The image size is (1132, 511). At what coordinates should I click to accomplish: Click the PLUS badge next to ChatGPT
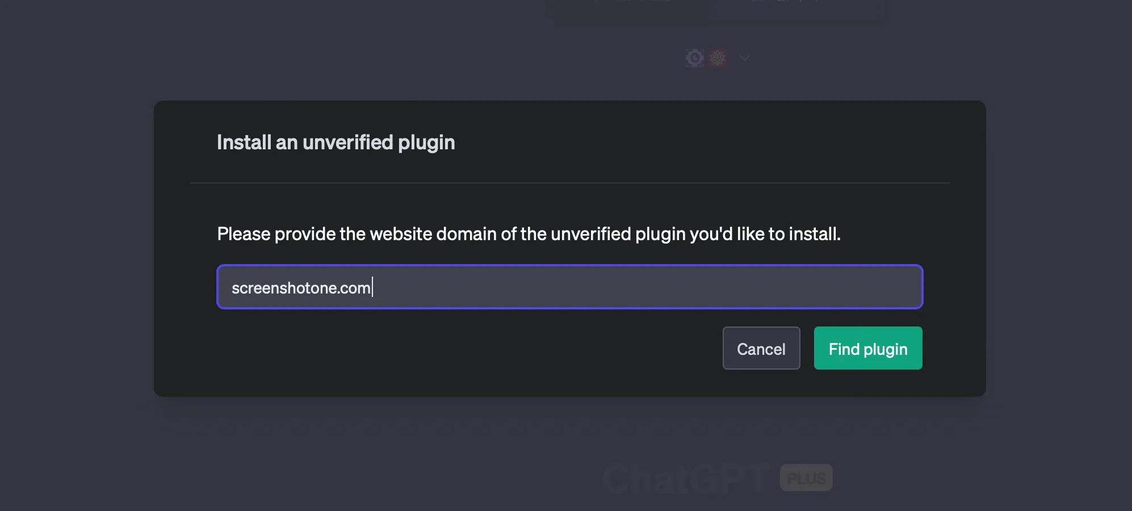pos(806,478)
